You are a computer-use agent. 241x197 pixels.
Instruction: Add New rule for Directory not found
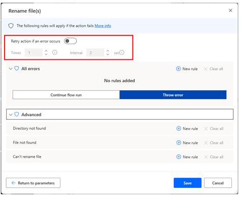coord(187,128)
